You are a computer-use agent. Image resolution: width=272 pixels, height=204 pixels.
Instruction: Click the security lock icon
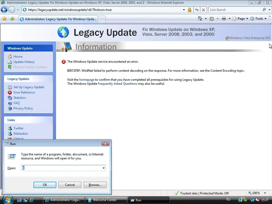tap(189, 10)
